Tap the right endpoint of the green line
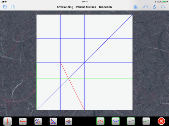Screen dimensions: 169x126 coord(132,78)
